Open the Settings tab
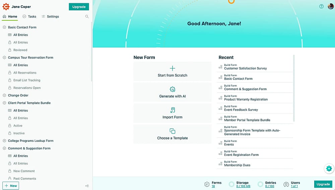Image resolution: width=335 pixels, height=190 pixels. [x=51, y=16]
